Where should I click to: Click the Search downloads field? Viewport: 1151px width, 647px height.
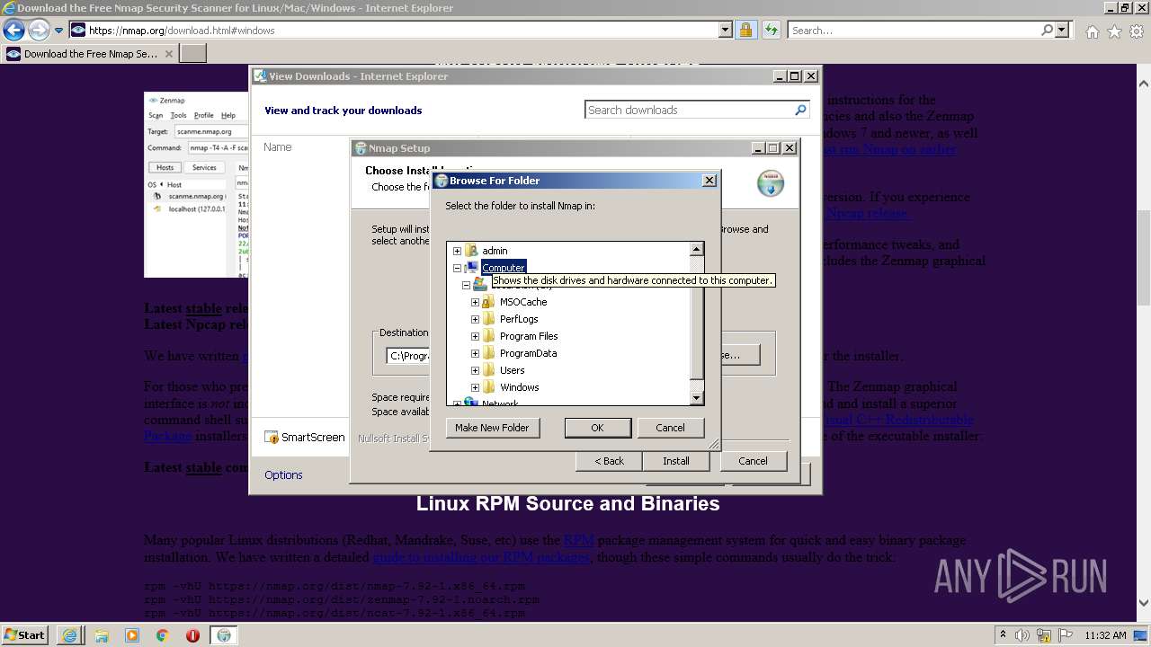click(688, 110)
